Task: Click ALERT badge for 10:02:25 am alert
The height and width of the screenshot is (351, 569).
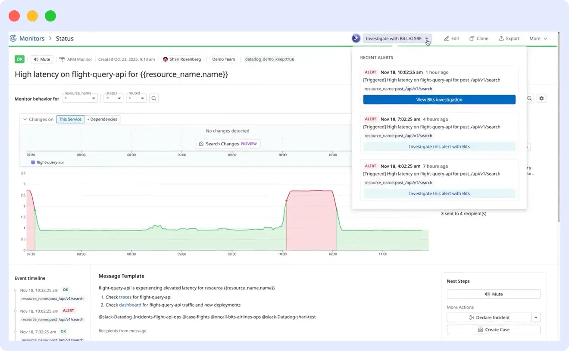Action: click(371, 72)
